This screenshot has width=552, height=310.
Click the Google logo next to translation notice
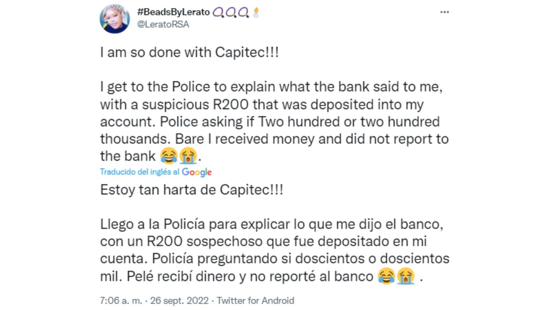pyautogui.click(x=197, y=172)
